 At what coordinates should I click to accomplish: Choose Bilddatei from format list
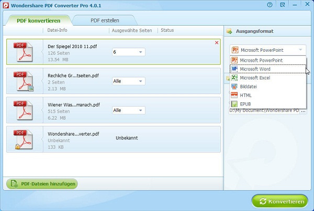[268, 87]
